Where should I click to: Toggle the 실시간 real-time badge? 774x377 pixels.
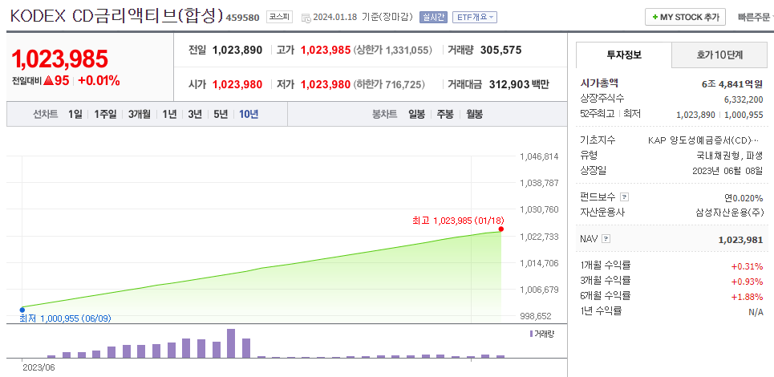pyautogui.click(x=433, y=18)
